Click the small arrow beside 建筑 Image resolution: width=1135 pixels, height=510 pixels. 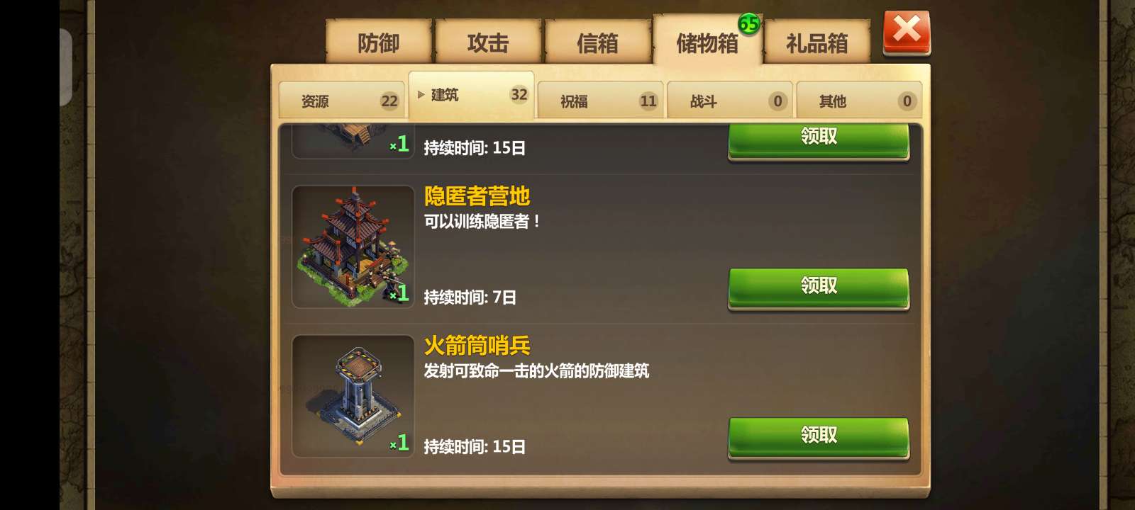pyautogui.click(x=421, y=94)
